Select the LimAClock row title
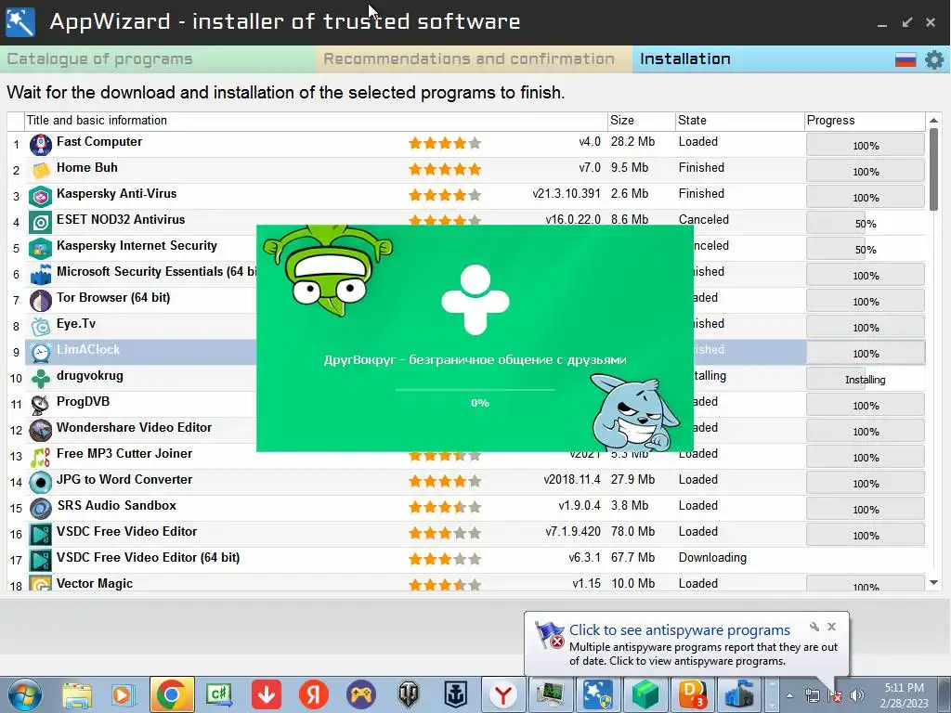The height and width of the screenshot is (713, 951). click(x=88, y=349)
